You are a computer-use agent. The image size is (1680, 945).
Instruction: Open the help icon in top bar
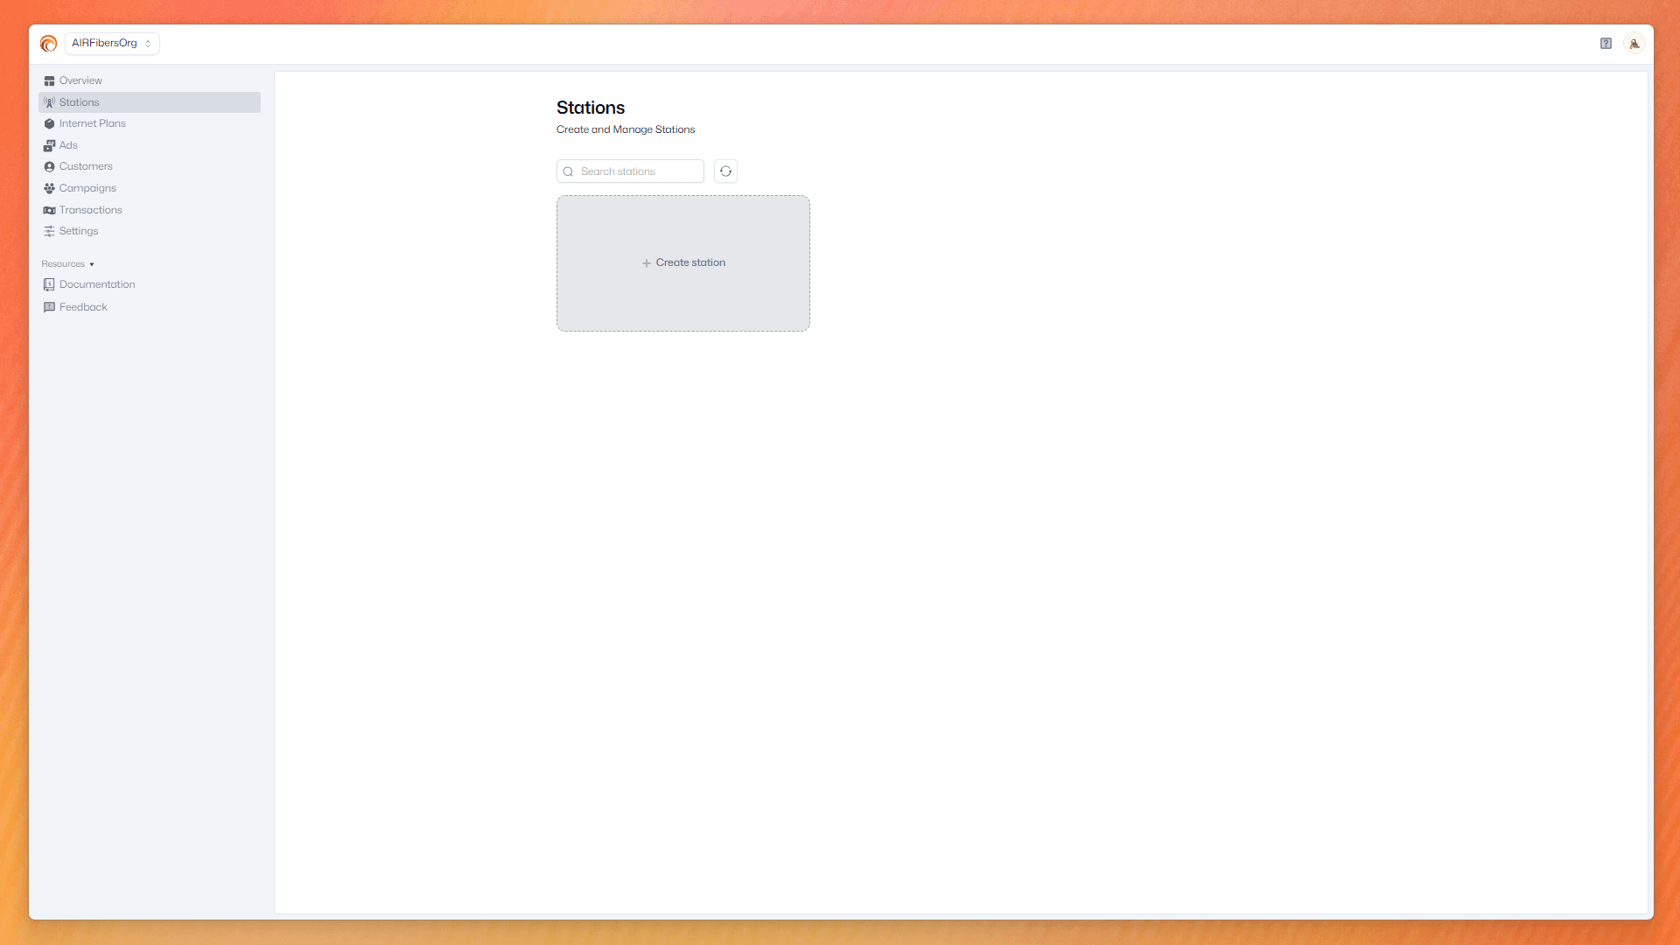(1606, 43)
